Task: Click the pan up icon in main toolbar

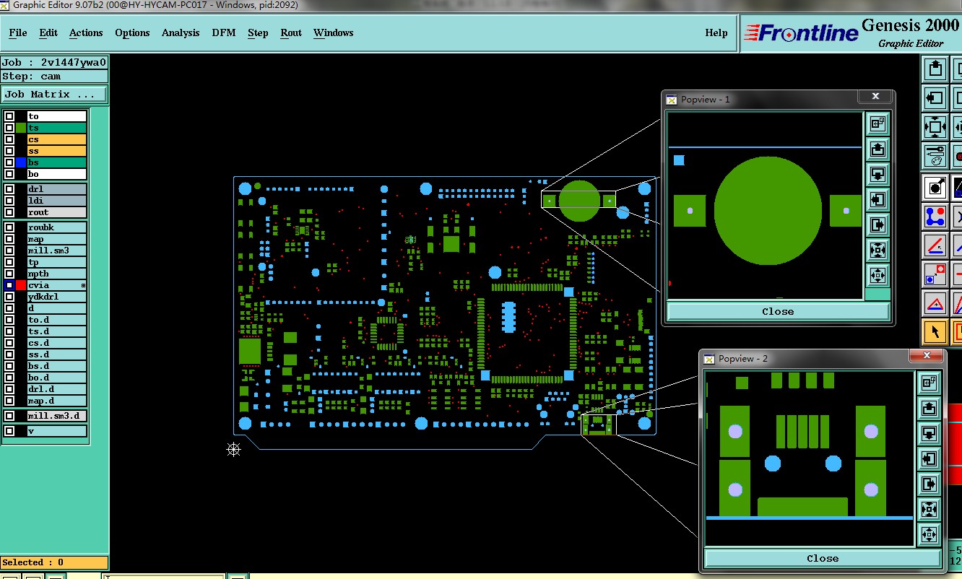Action: (x=936, y=69)
